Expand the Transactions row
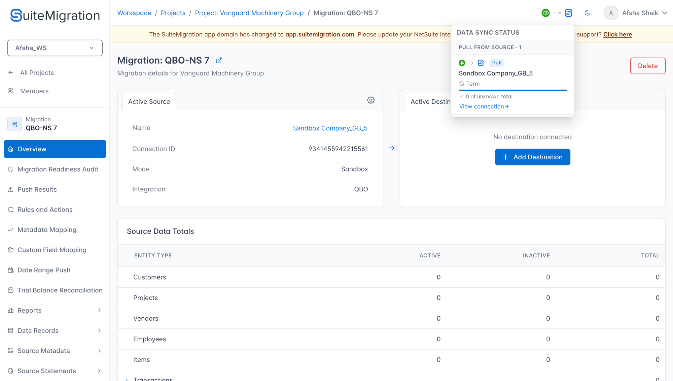The image size is (673, 381). 127,379
